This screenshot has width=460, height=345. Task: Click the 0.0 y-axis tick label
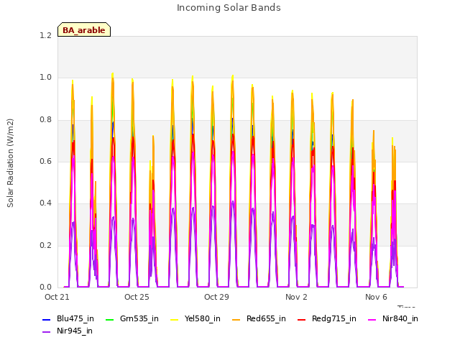(45, 287)
